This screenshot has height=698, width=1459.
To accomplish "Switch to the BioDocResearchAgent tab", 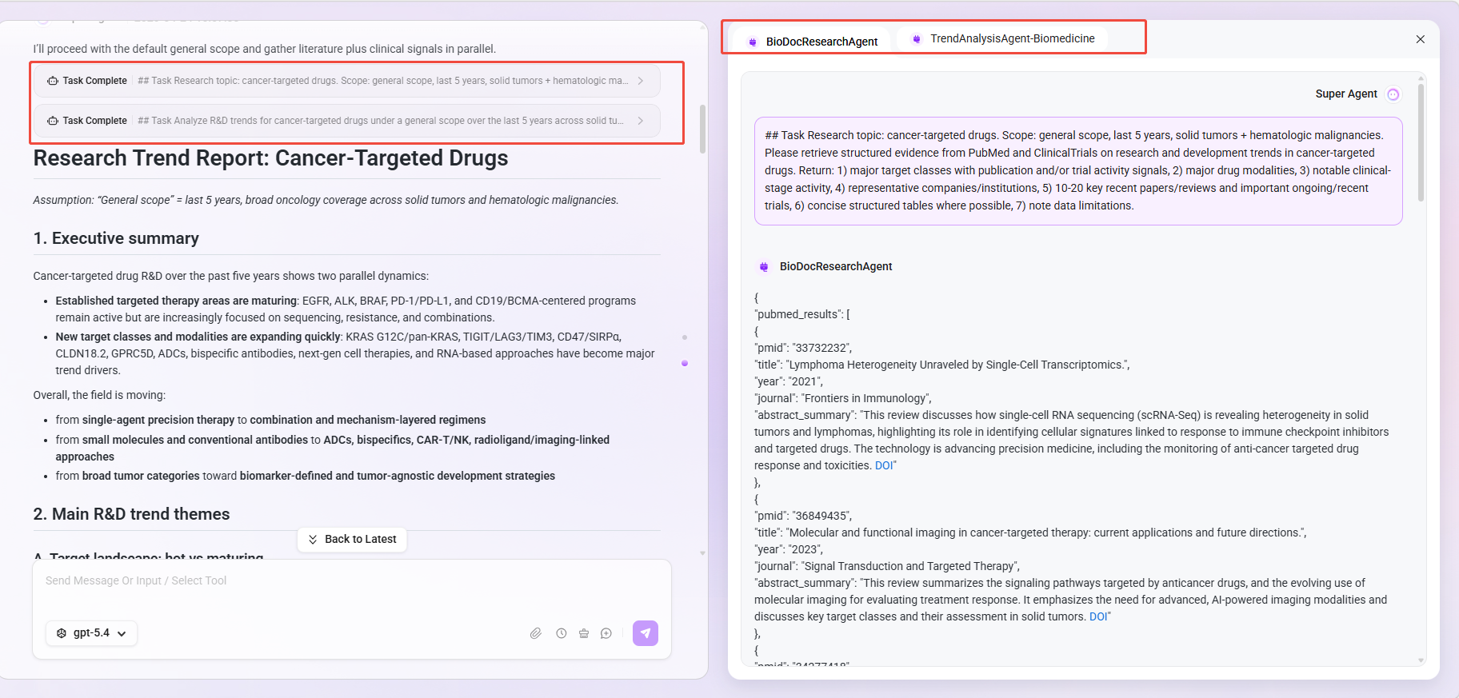I will (812, 41).
